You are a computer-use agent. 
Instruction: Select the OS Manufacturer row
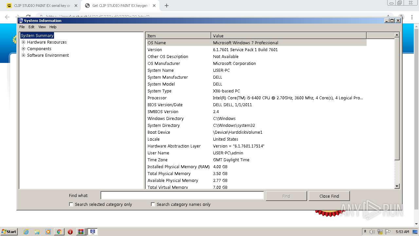[256, 63]
